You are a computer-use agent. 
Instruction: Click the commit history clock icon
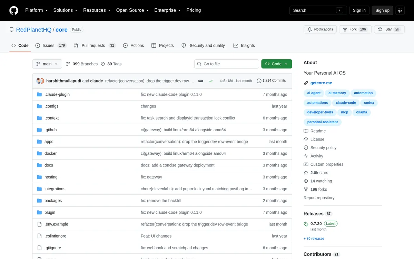pyautogui.click(x=259, y=81)
